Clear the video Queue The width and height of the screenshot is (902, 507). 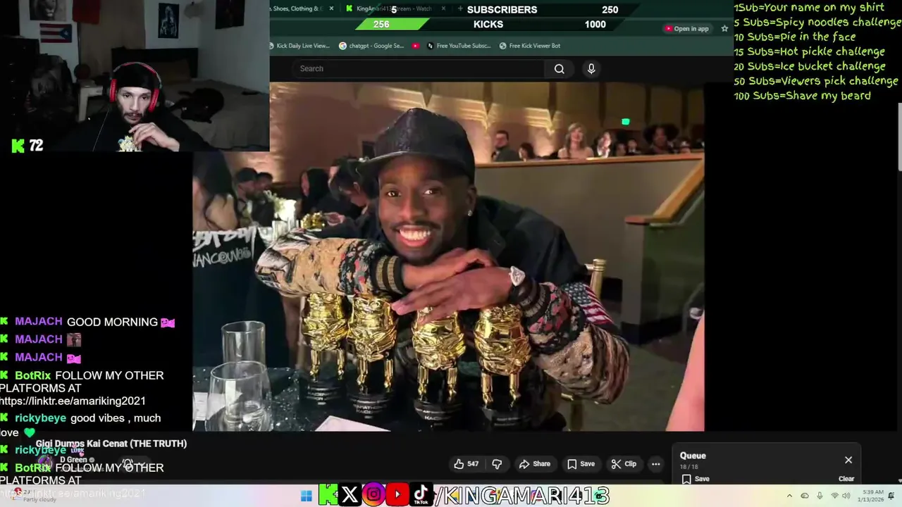[846, 479]
